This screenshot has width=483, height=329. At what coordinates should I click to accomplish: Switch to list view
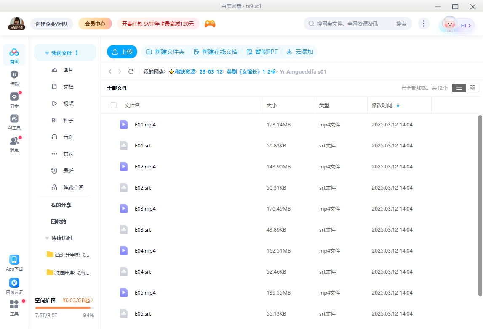[459, 88]
